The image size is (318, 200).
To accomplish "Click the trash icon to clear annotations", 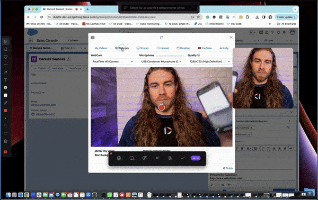I will 5,141.
